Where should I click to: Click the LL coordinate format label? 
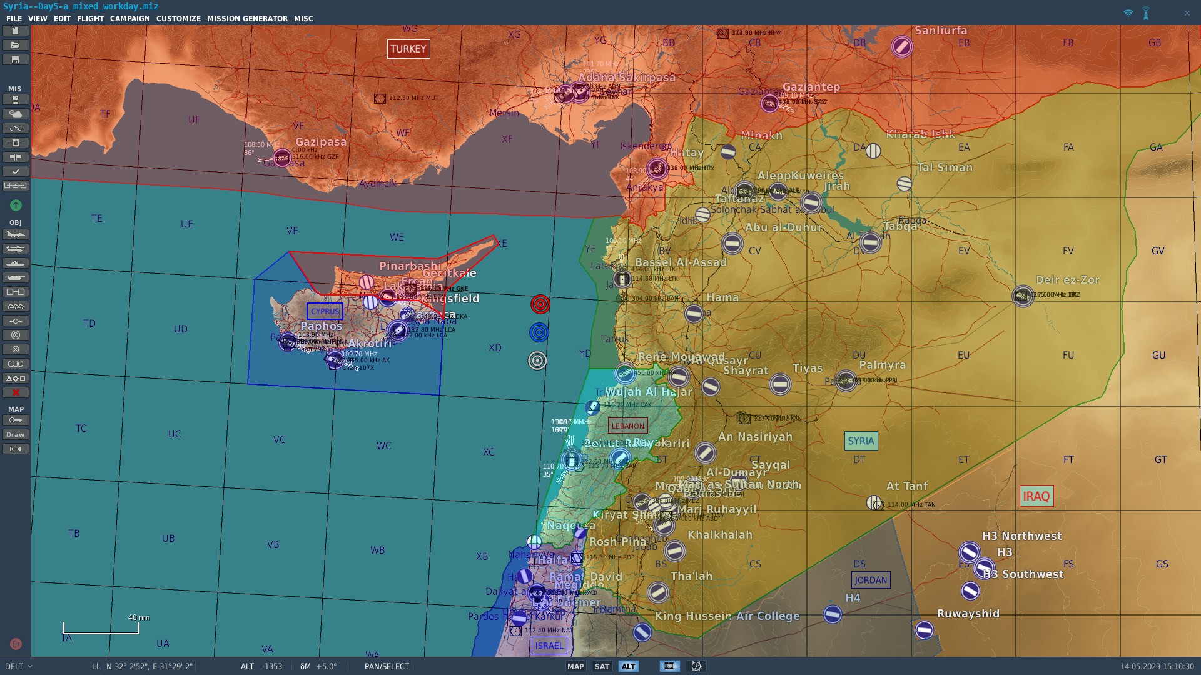[96, 667]
